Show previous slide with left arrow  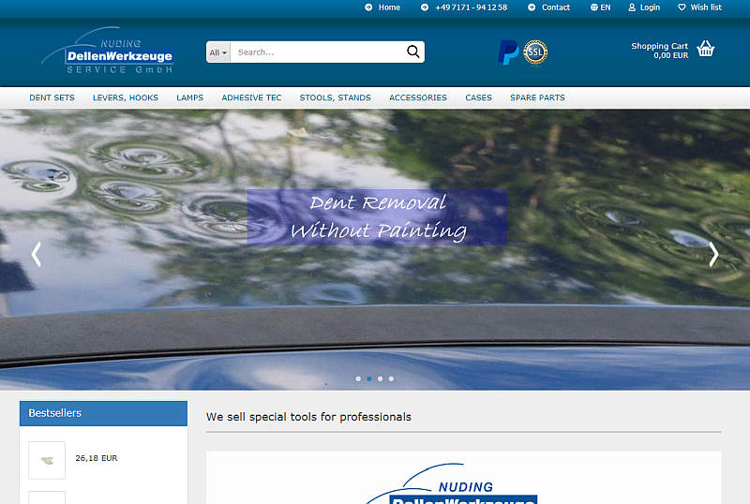tap(37, 255)
